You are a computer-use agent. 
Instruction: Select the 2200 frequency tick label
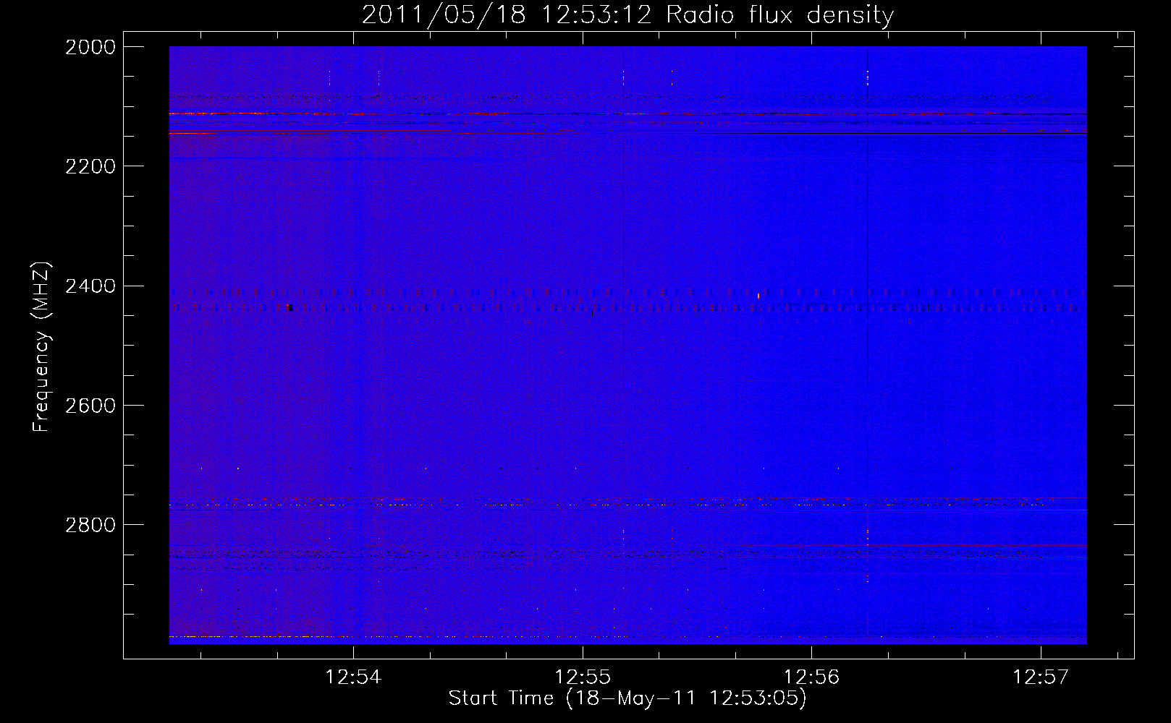pyautogui.click(x=90, y=166)
